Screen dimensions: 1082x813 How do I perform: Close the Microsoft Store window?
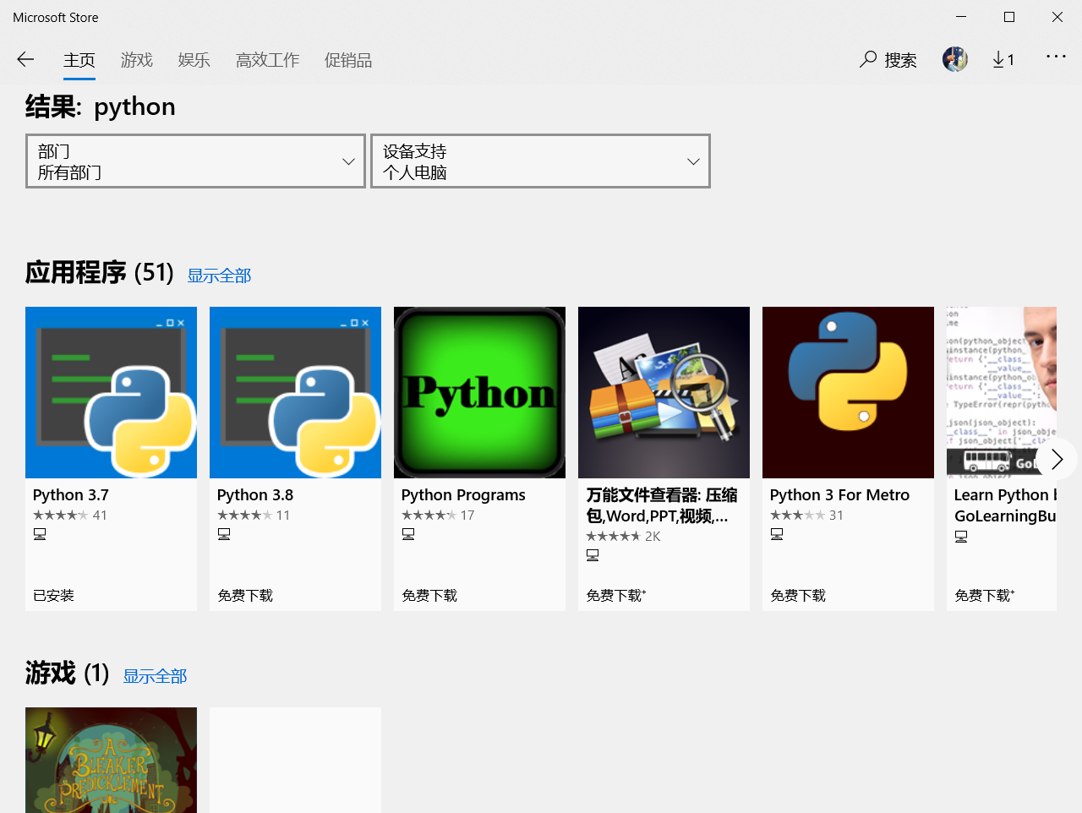pyautogui.click(x=1057, y=17)
